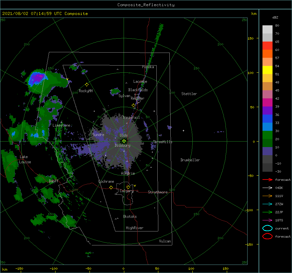Screen dimensions: 292x273
Task: Click the Strathmore city label
Action: 158,192
